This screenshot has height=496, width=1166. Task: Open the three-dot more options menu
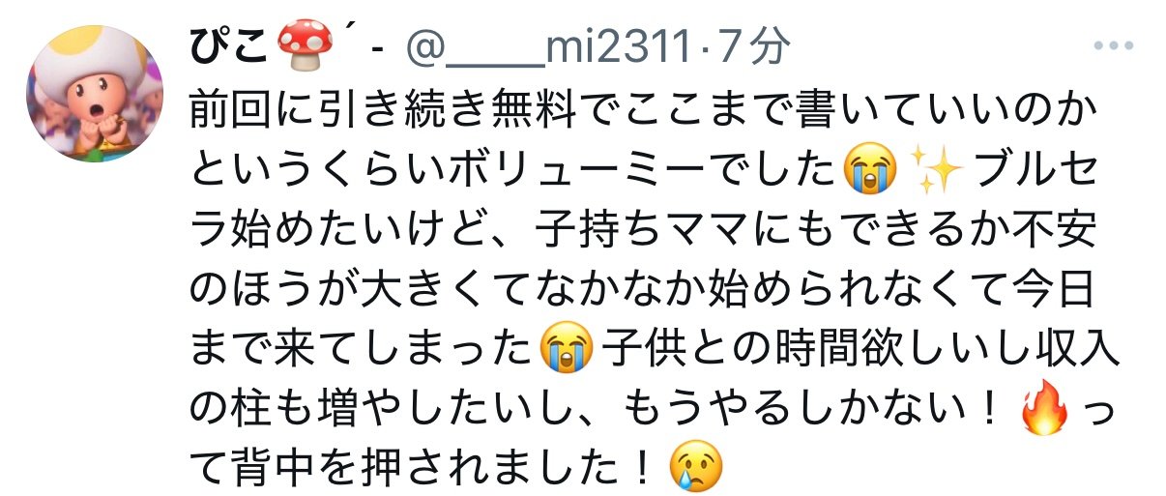pyautogui.click(x=1119, y=45)
